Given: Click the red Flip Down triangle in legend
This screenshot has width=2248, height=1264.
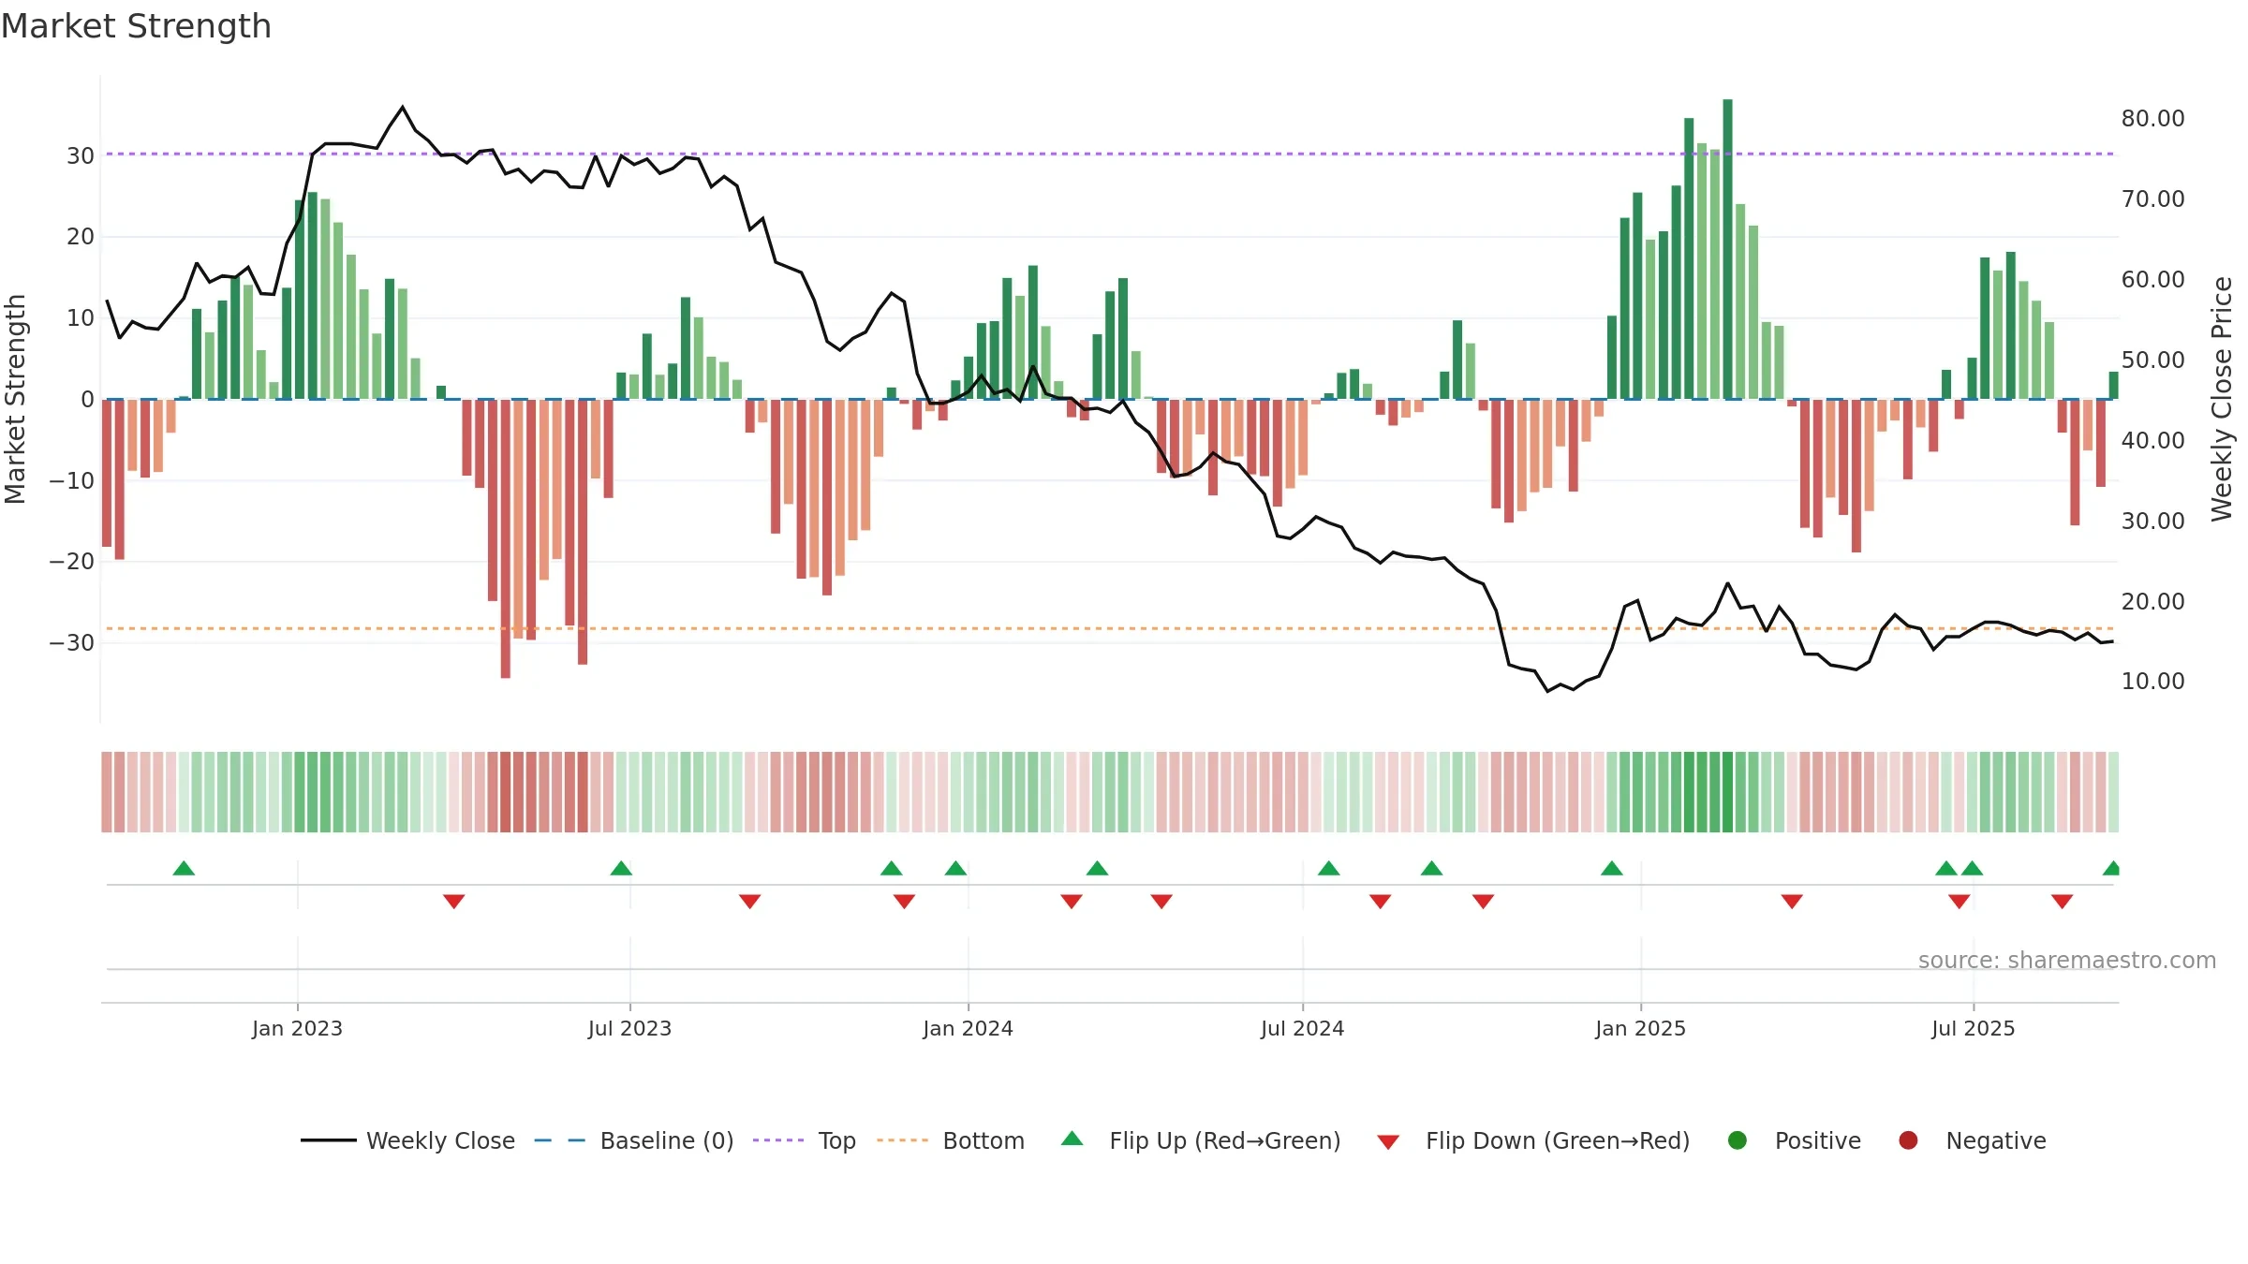Looking at the screenshot, I should coord(1388,1142).
